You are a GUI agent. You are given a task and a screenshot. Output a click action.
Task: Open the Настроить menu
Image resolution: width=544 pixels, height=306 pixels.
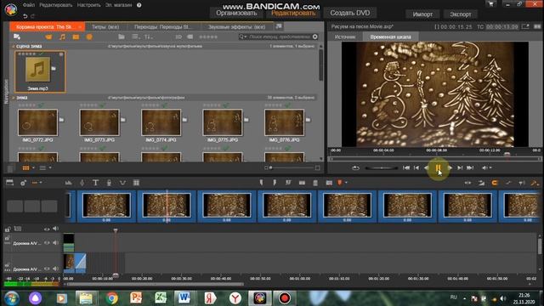(88, 5)
